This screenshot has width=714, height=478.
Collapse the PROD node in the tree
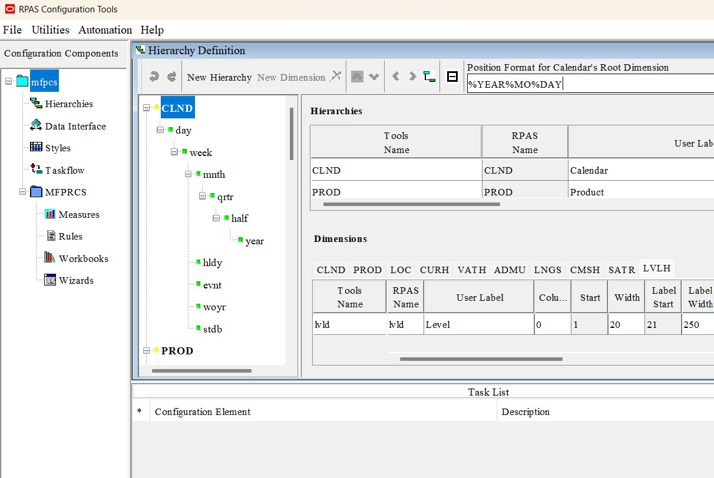point(146,351)
